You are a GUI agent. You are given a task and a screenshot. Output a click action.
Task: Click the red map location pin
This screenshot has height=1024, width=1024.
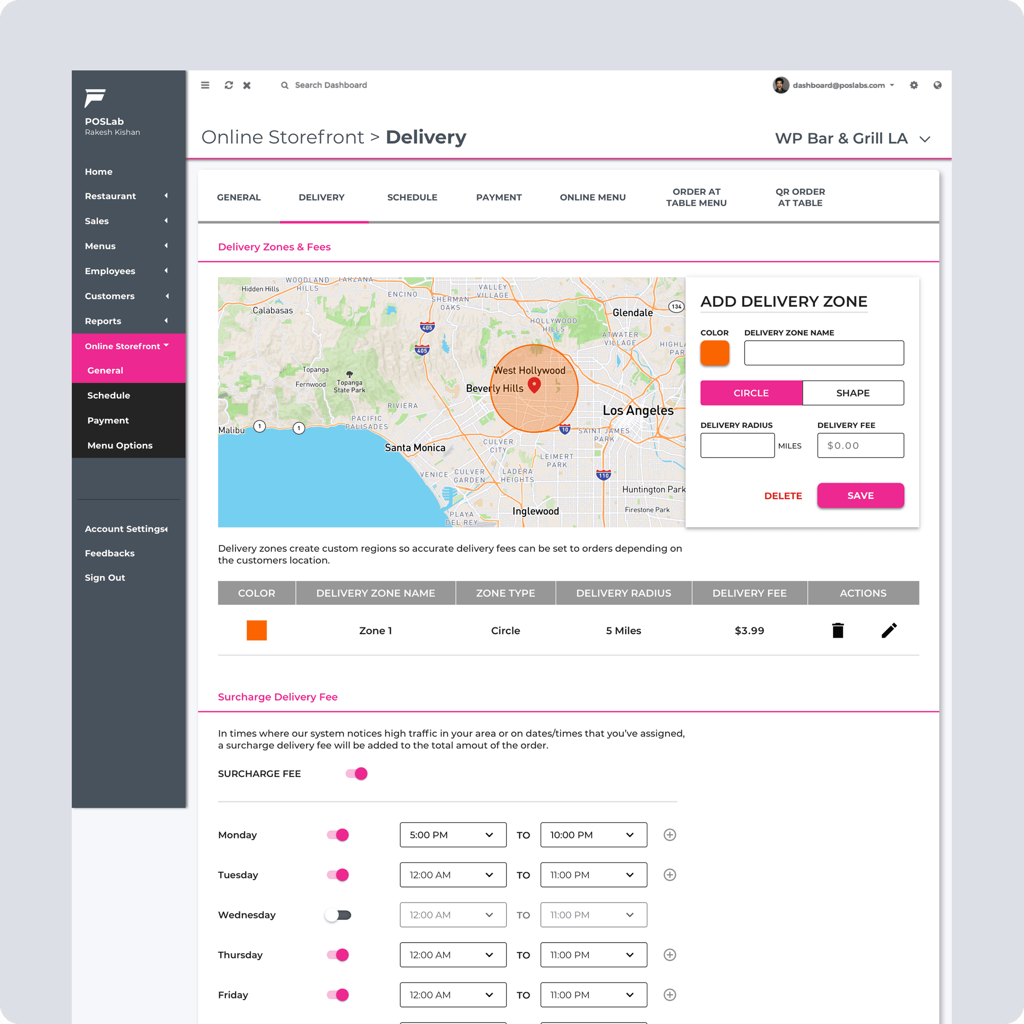(534, 385)
